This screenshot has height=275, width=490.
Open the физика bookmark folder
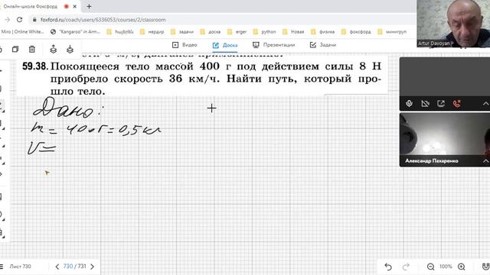323,32
